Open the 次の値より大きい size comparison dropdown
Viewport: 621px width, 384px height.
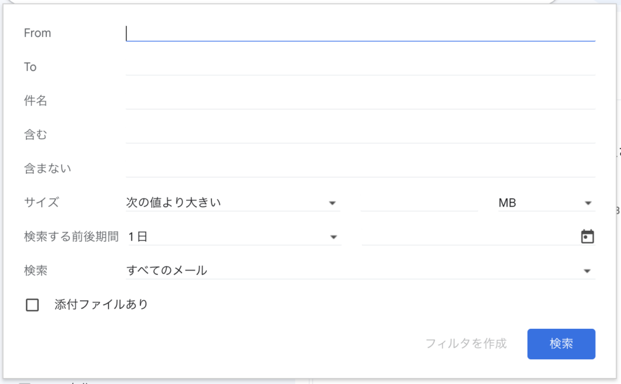click(x=232, y=203)
